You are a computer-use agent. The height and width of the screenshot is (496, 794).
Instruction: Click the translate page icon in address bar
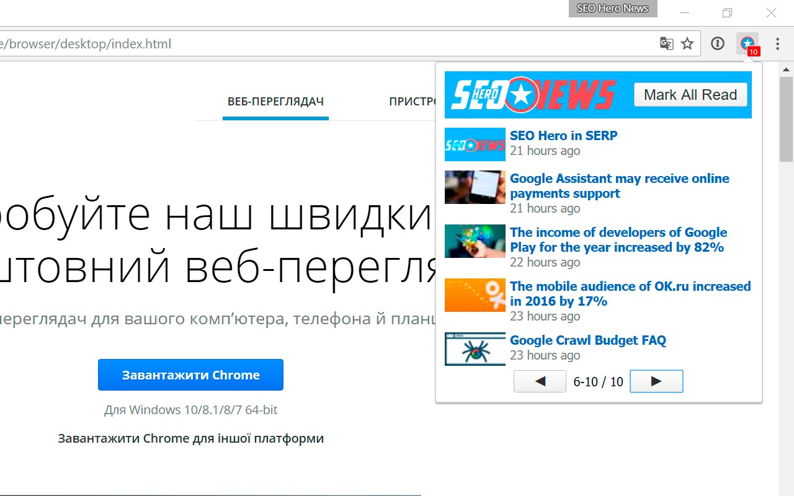[666, 43]
